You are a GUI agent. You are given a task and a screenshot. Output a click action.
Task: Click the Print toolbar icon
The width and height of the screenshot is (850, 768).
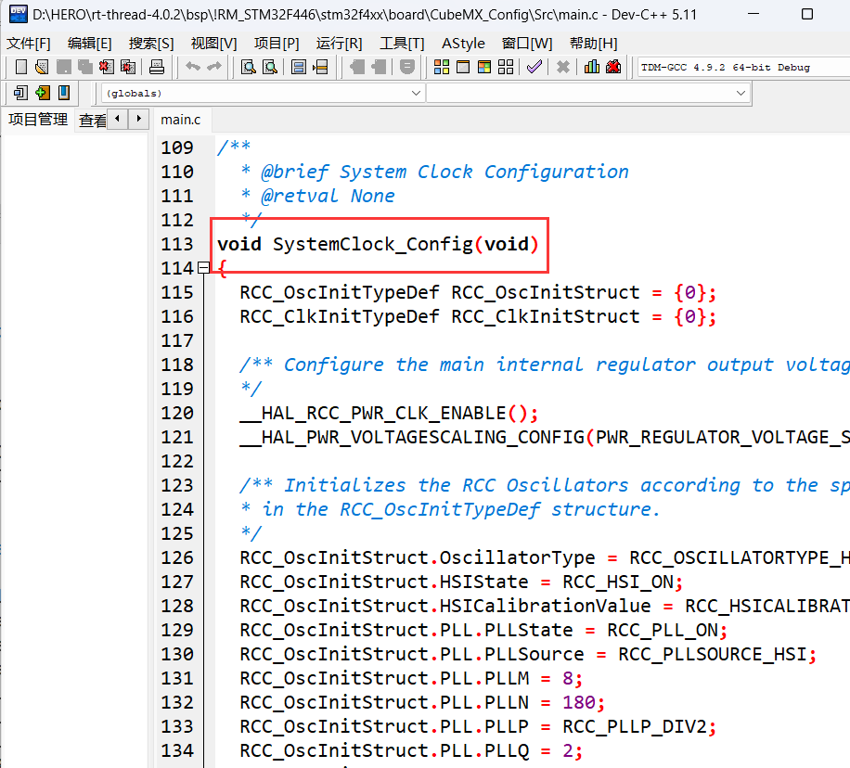coord(157,67)
